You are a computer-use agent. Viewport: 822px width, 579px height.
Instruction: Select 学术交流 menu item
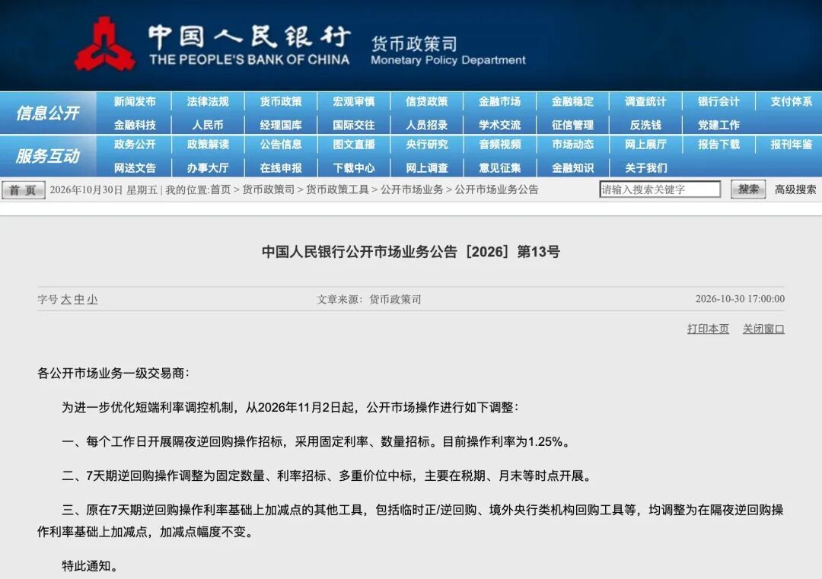(x=499, y=126)
